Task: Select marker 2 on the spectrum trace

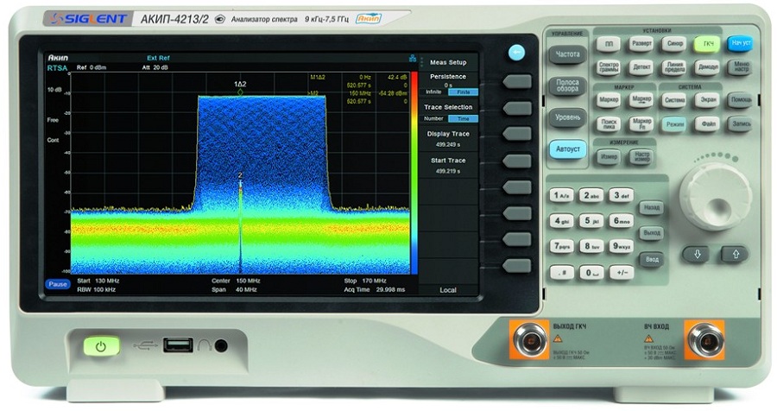Action: [x=240, y=175]
